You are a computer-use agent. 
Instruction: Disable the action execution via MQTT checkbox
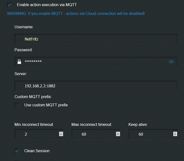pos(10,5)
